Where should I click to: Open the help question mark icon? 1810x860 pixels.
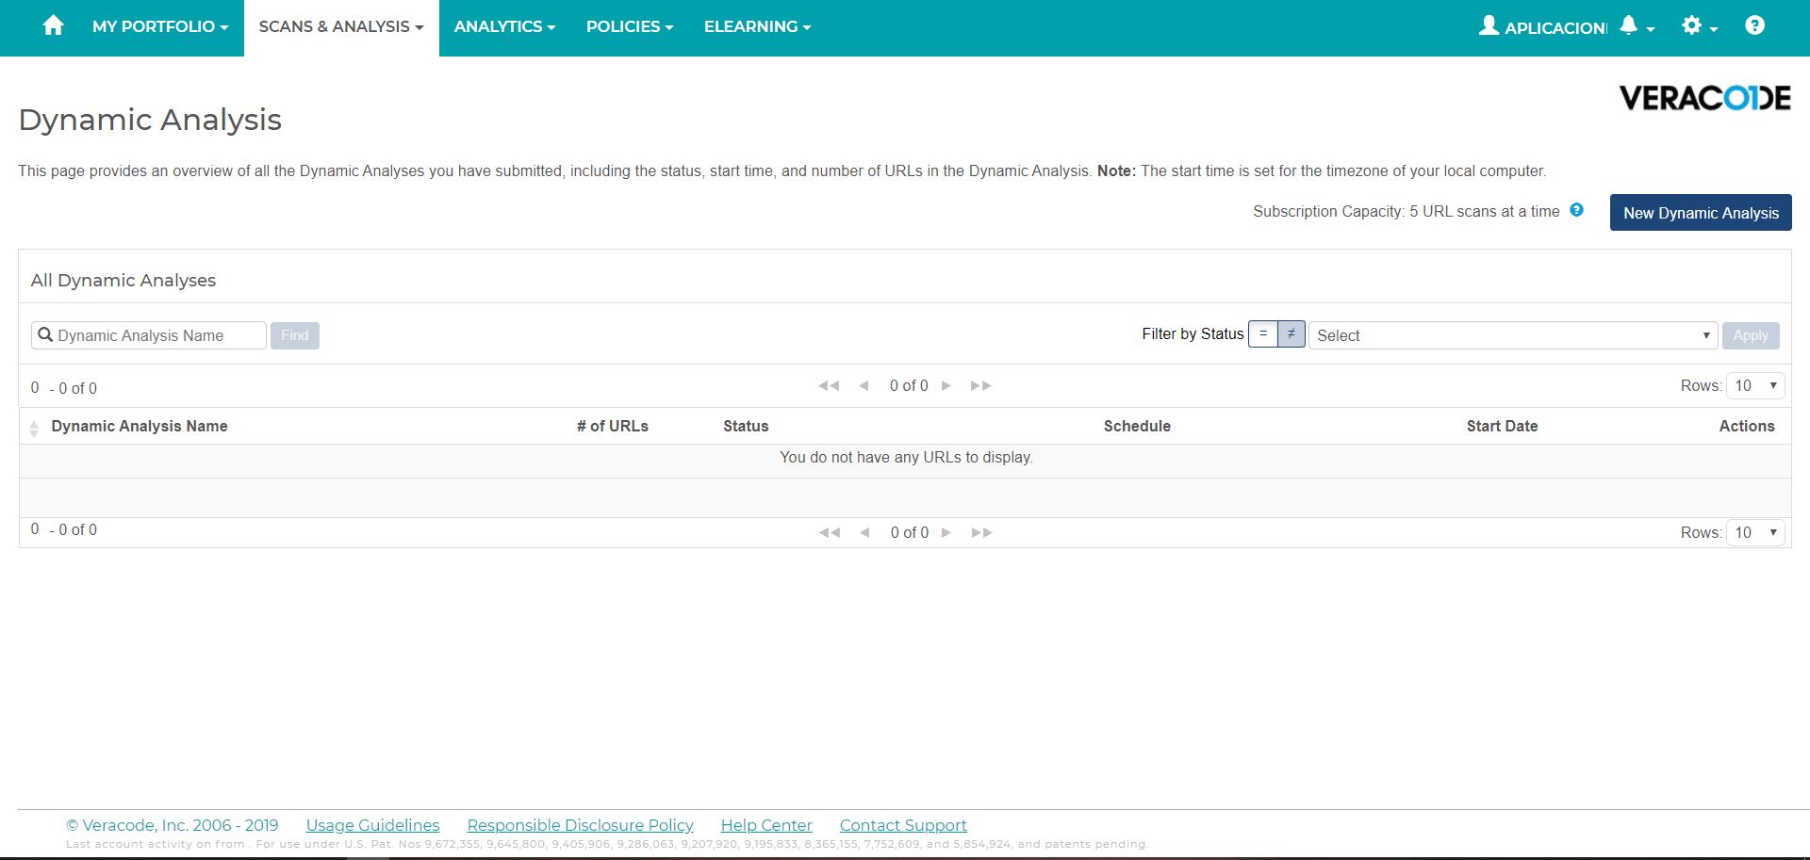1754,25
